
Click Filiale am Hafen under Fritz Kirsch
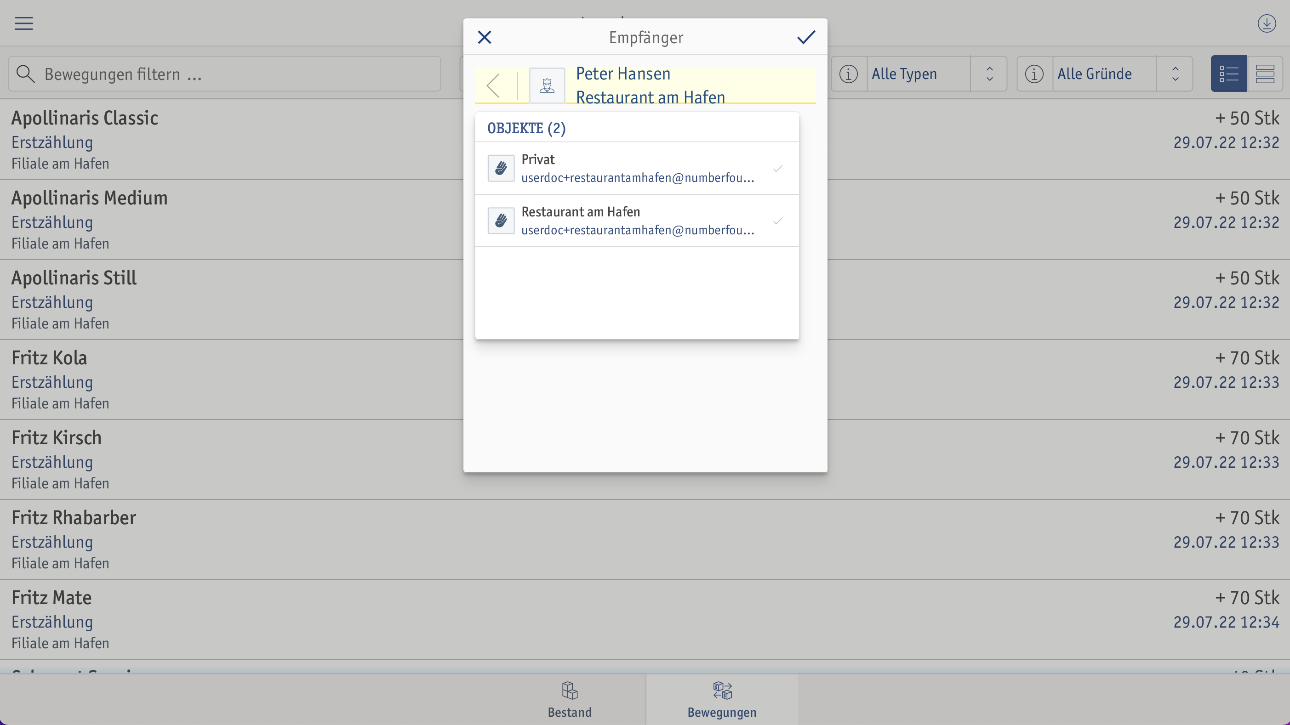[x=60, y=483]
